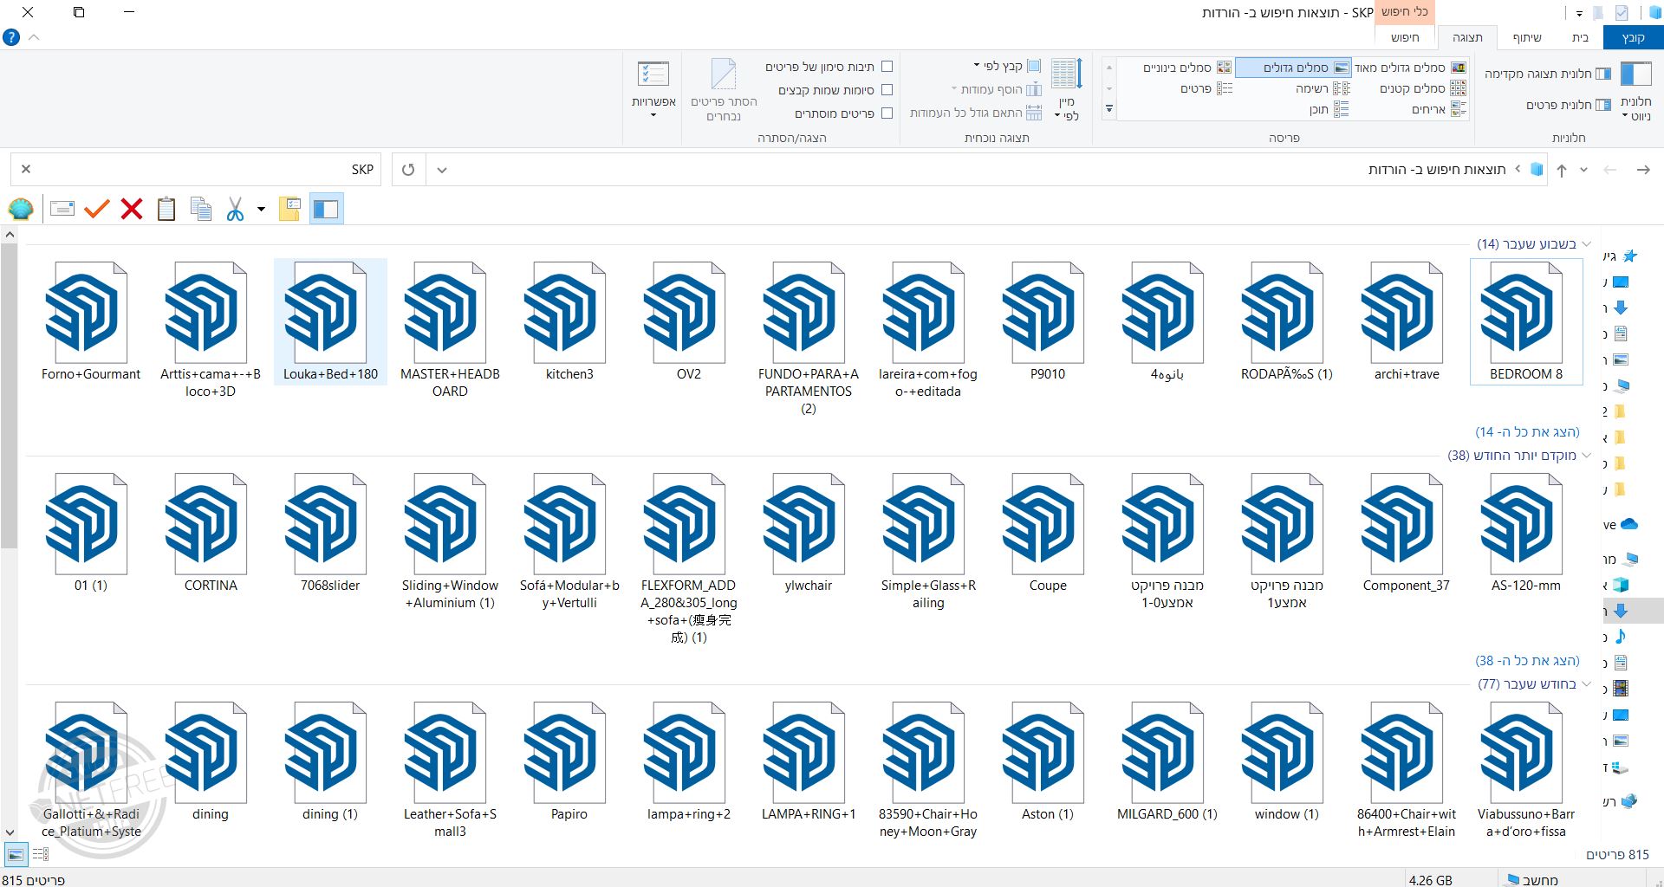1664x887 pixels.
Task: Select פרטים details layout
Action: [1206, 88]
